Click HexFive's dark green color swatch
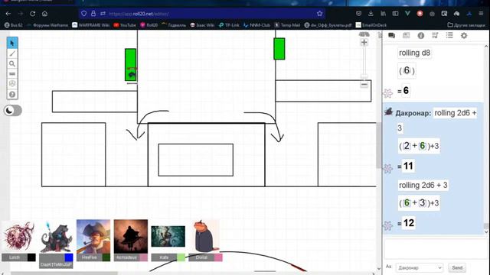Viewport: 490px width, 275px height. (x=106, y=257)
